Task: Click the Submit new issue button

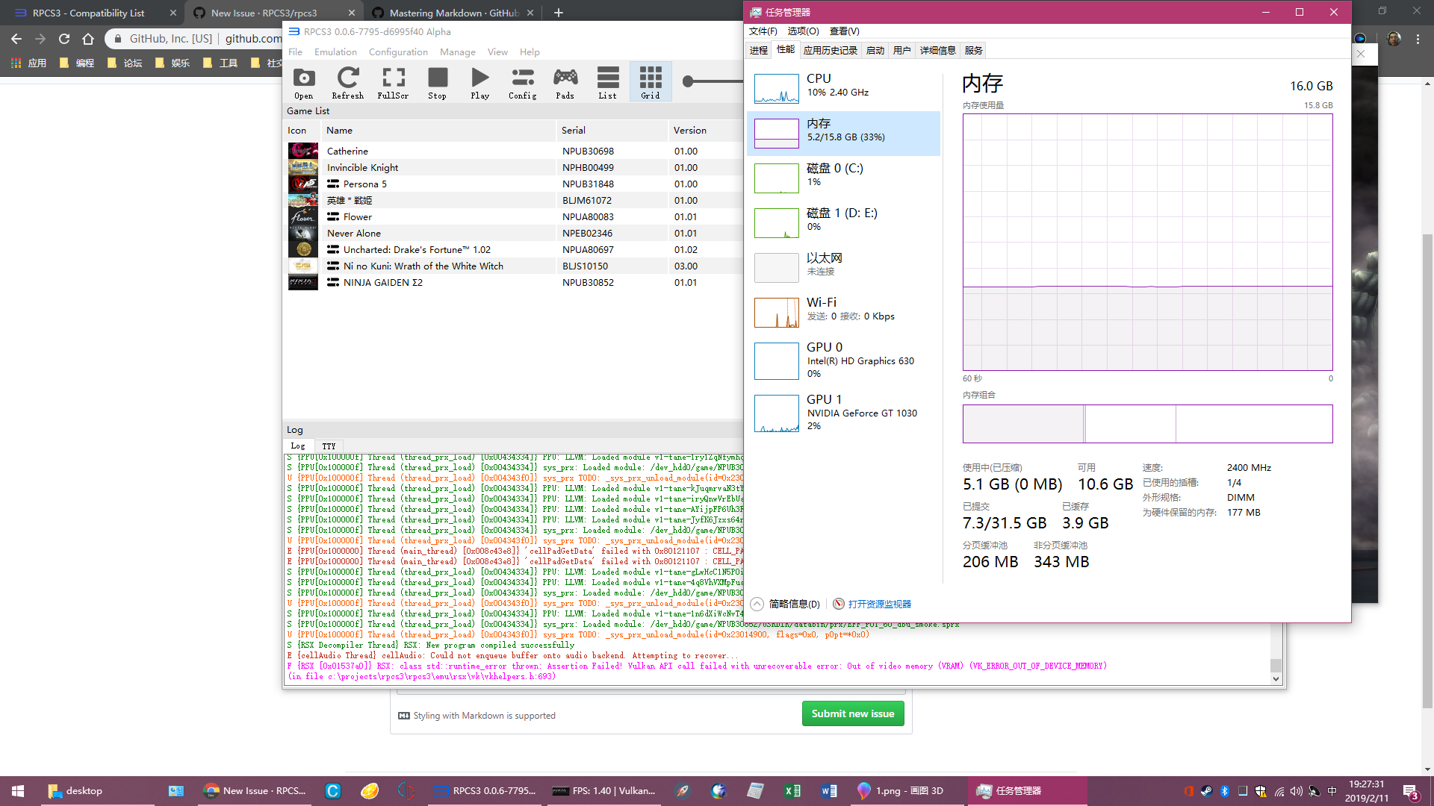Action: click(852, 713)
